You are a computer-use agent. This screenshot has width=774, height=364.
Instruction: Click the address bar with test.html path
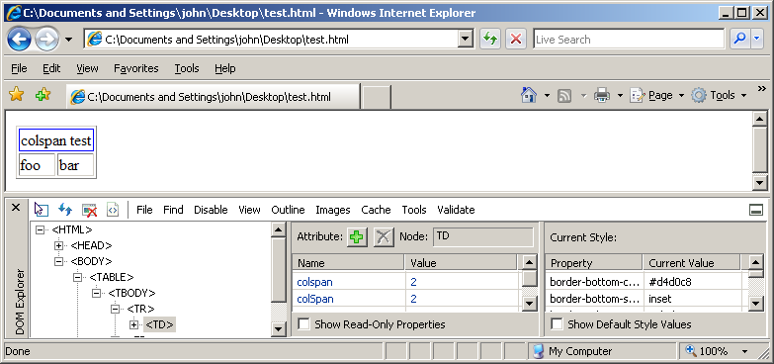click(271, 40)
